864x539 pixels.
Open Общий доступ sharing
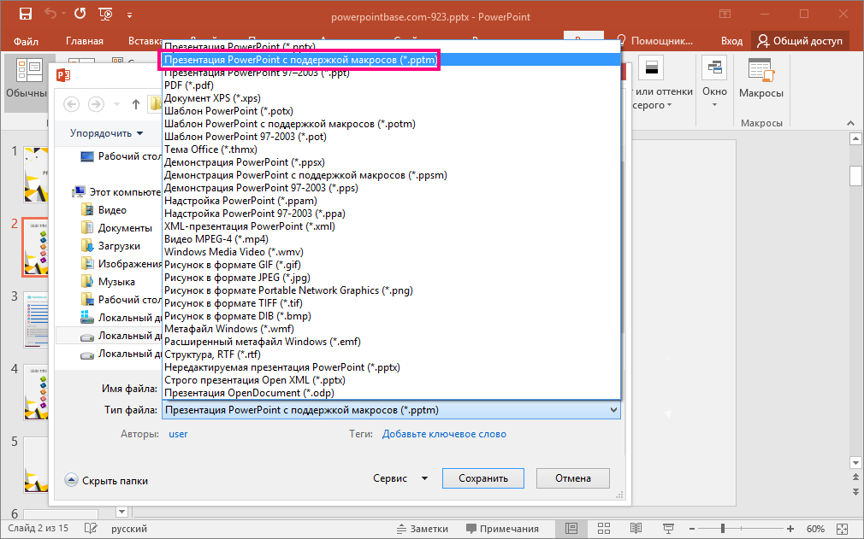(x=800, y=41)
